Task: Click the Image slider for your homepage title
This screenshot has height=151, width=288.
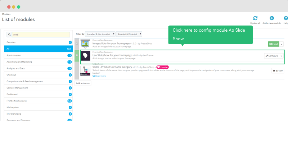Action: click(x=111, y=44)
